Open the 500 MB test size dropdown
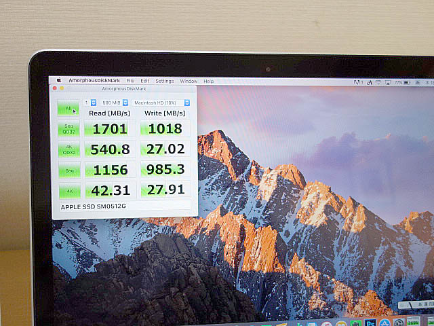 tap(114, 103)
